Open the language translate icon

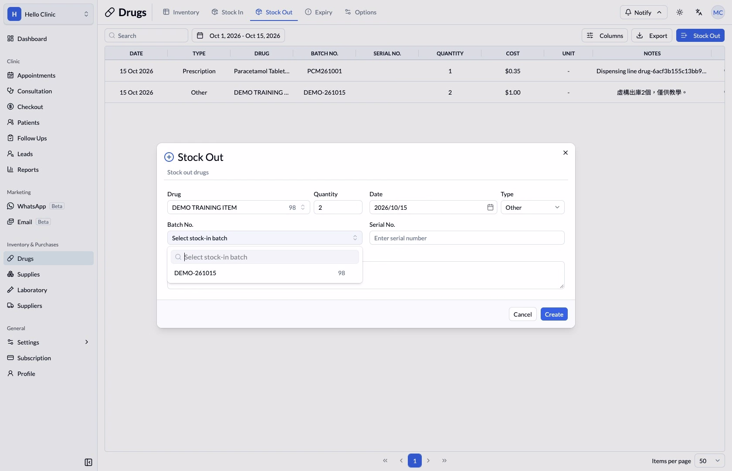pyautogui.click(x=699, y=12)
